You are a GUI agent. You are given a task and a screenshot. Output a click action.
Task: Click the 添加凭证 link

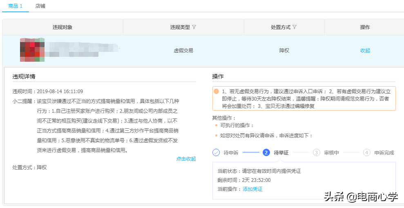[252, 189]
